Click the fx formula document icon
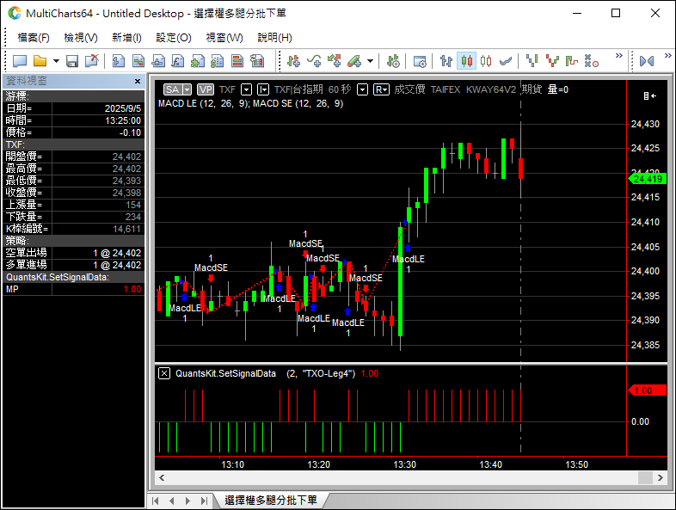676x510 pixels. 178,61
